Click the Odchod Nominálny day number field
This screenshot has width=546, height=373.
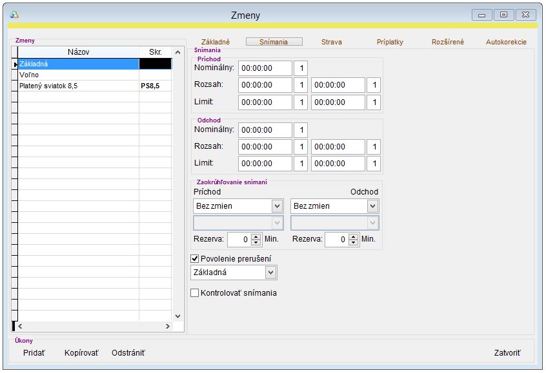[301, 130]
